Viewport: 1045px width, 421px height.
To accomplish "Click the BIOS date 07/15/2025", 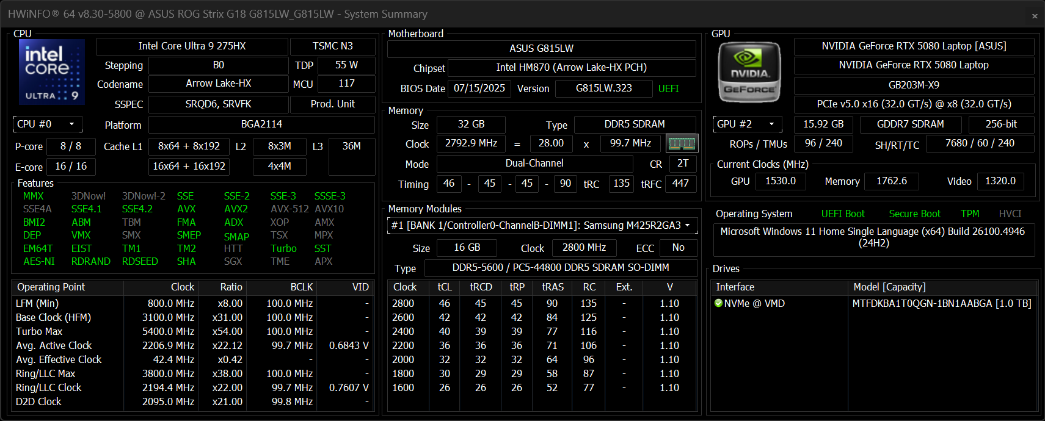I will (x=479, y=88).
